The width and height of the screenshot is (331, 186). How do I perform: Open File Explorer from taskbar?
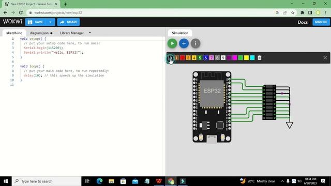(112, 181)
